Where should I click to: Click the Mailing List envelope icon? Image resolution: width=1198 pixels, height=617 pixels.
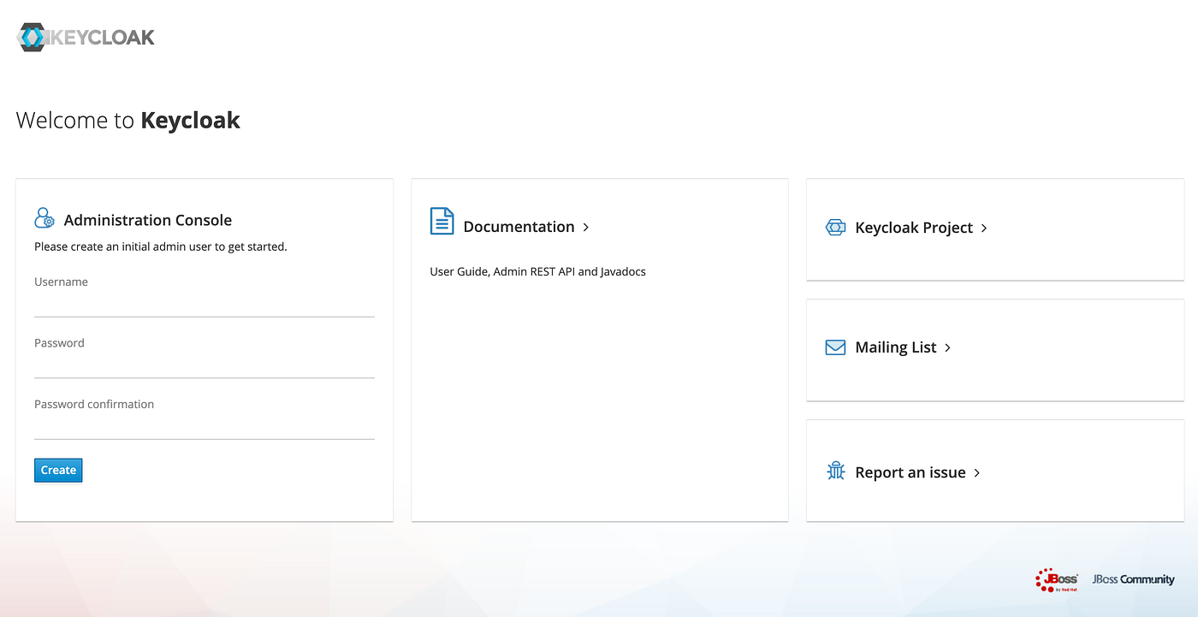[x=835, y=347]
